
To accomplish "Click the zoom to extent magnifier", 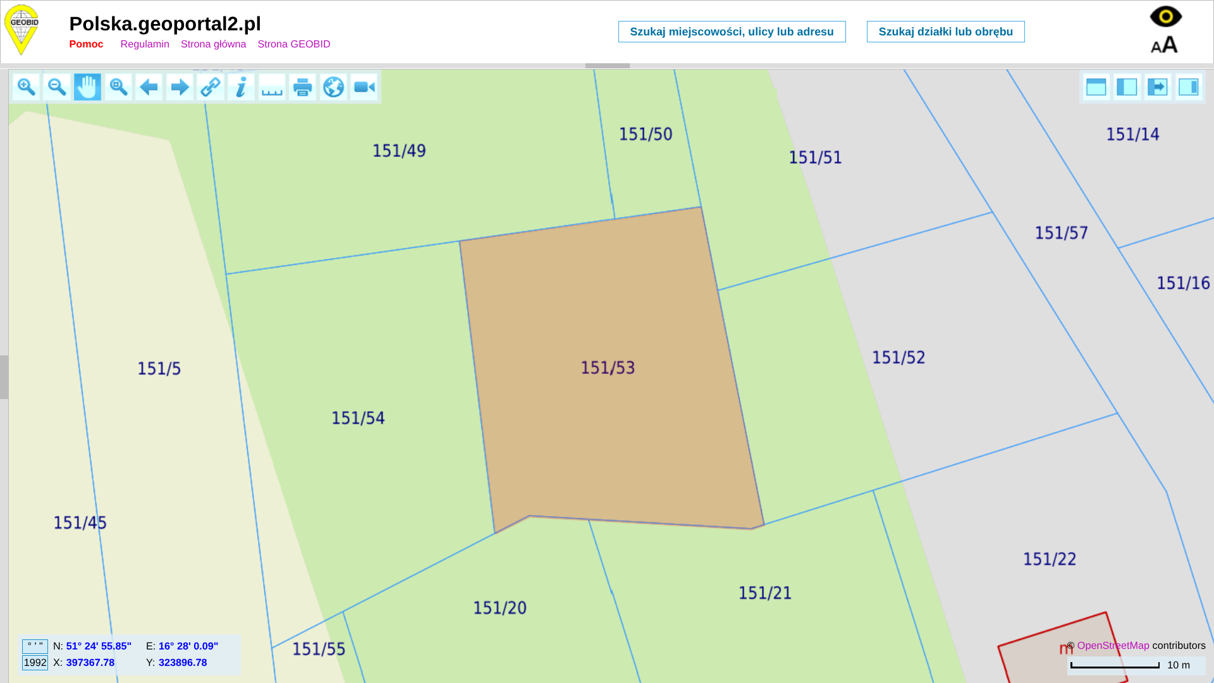I will [x=118, y=87].
